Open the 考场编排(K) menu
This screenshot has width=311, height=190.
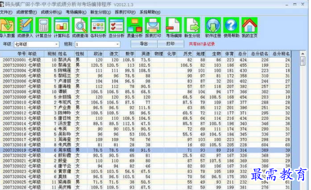tap(76, 12)
